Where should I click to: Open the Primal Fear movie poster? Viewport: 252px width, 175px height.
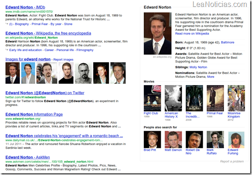click(x=215, y=98)
